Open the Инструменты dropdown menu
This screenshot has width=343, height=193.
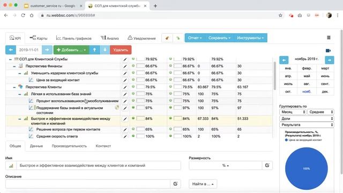250,38
